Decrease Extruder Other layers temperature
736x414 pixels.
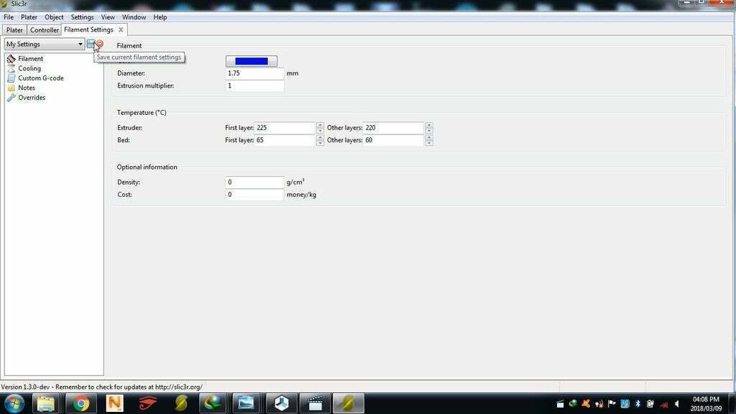click(x=429, y=131)
